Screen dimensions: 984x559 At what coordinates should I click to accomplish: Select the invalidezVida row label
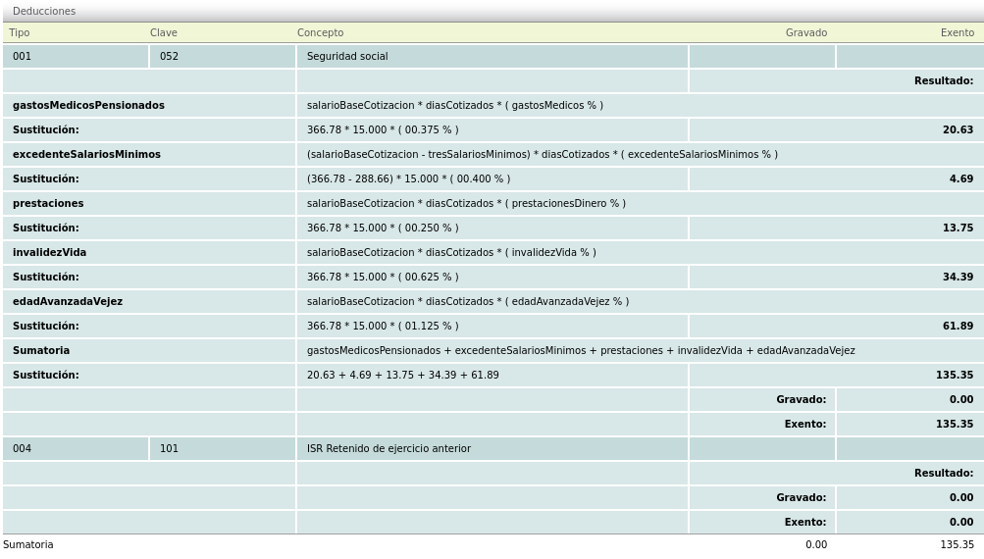coord(49,252)
